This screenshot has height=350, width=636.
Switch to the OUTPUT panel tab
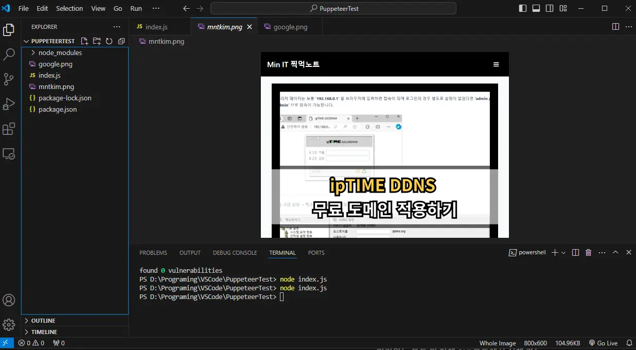(190, 253)
